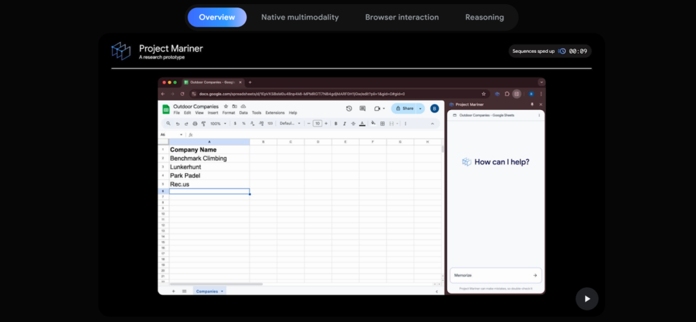Go to the Reasoning tab
696x322 pixels.
click(484, 17)
